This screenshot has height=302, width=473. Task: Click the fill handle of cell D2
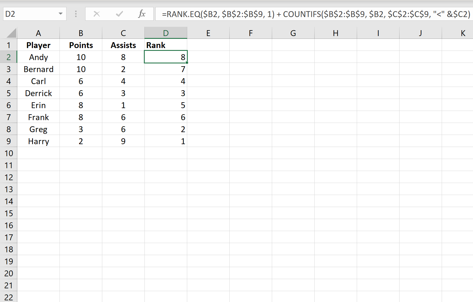click(187, 63)
